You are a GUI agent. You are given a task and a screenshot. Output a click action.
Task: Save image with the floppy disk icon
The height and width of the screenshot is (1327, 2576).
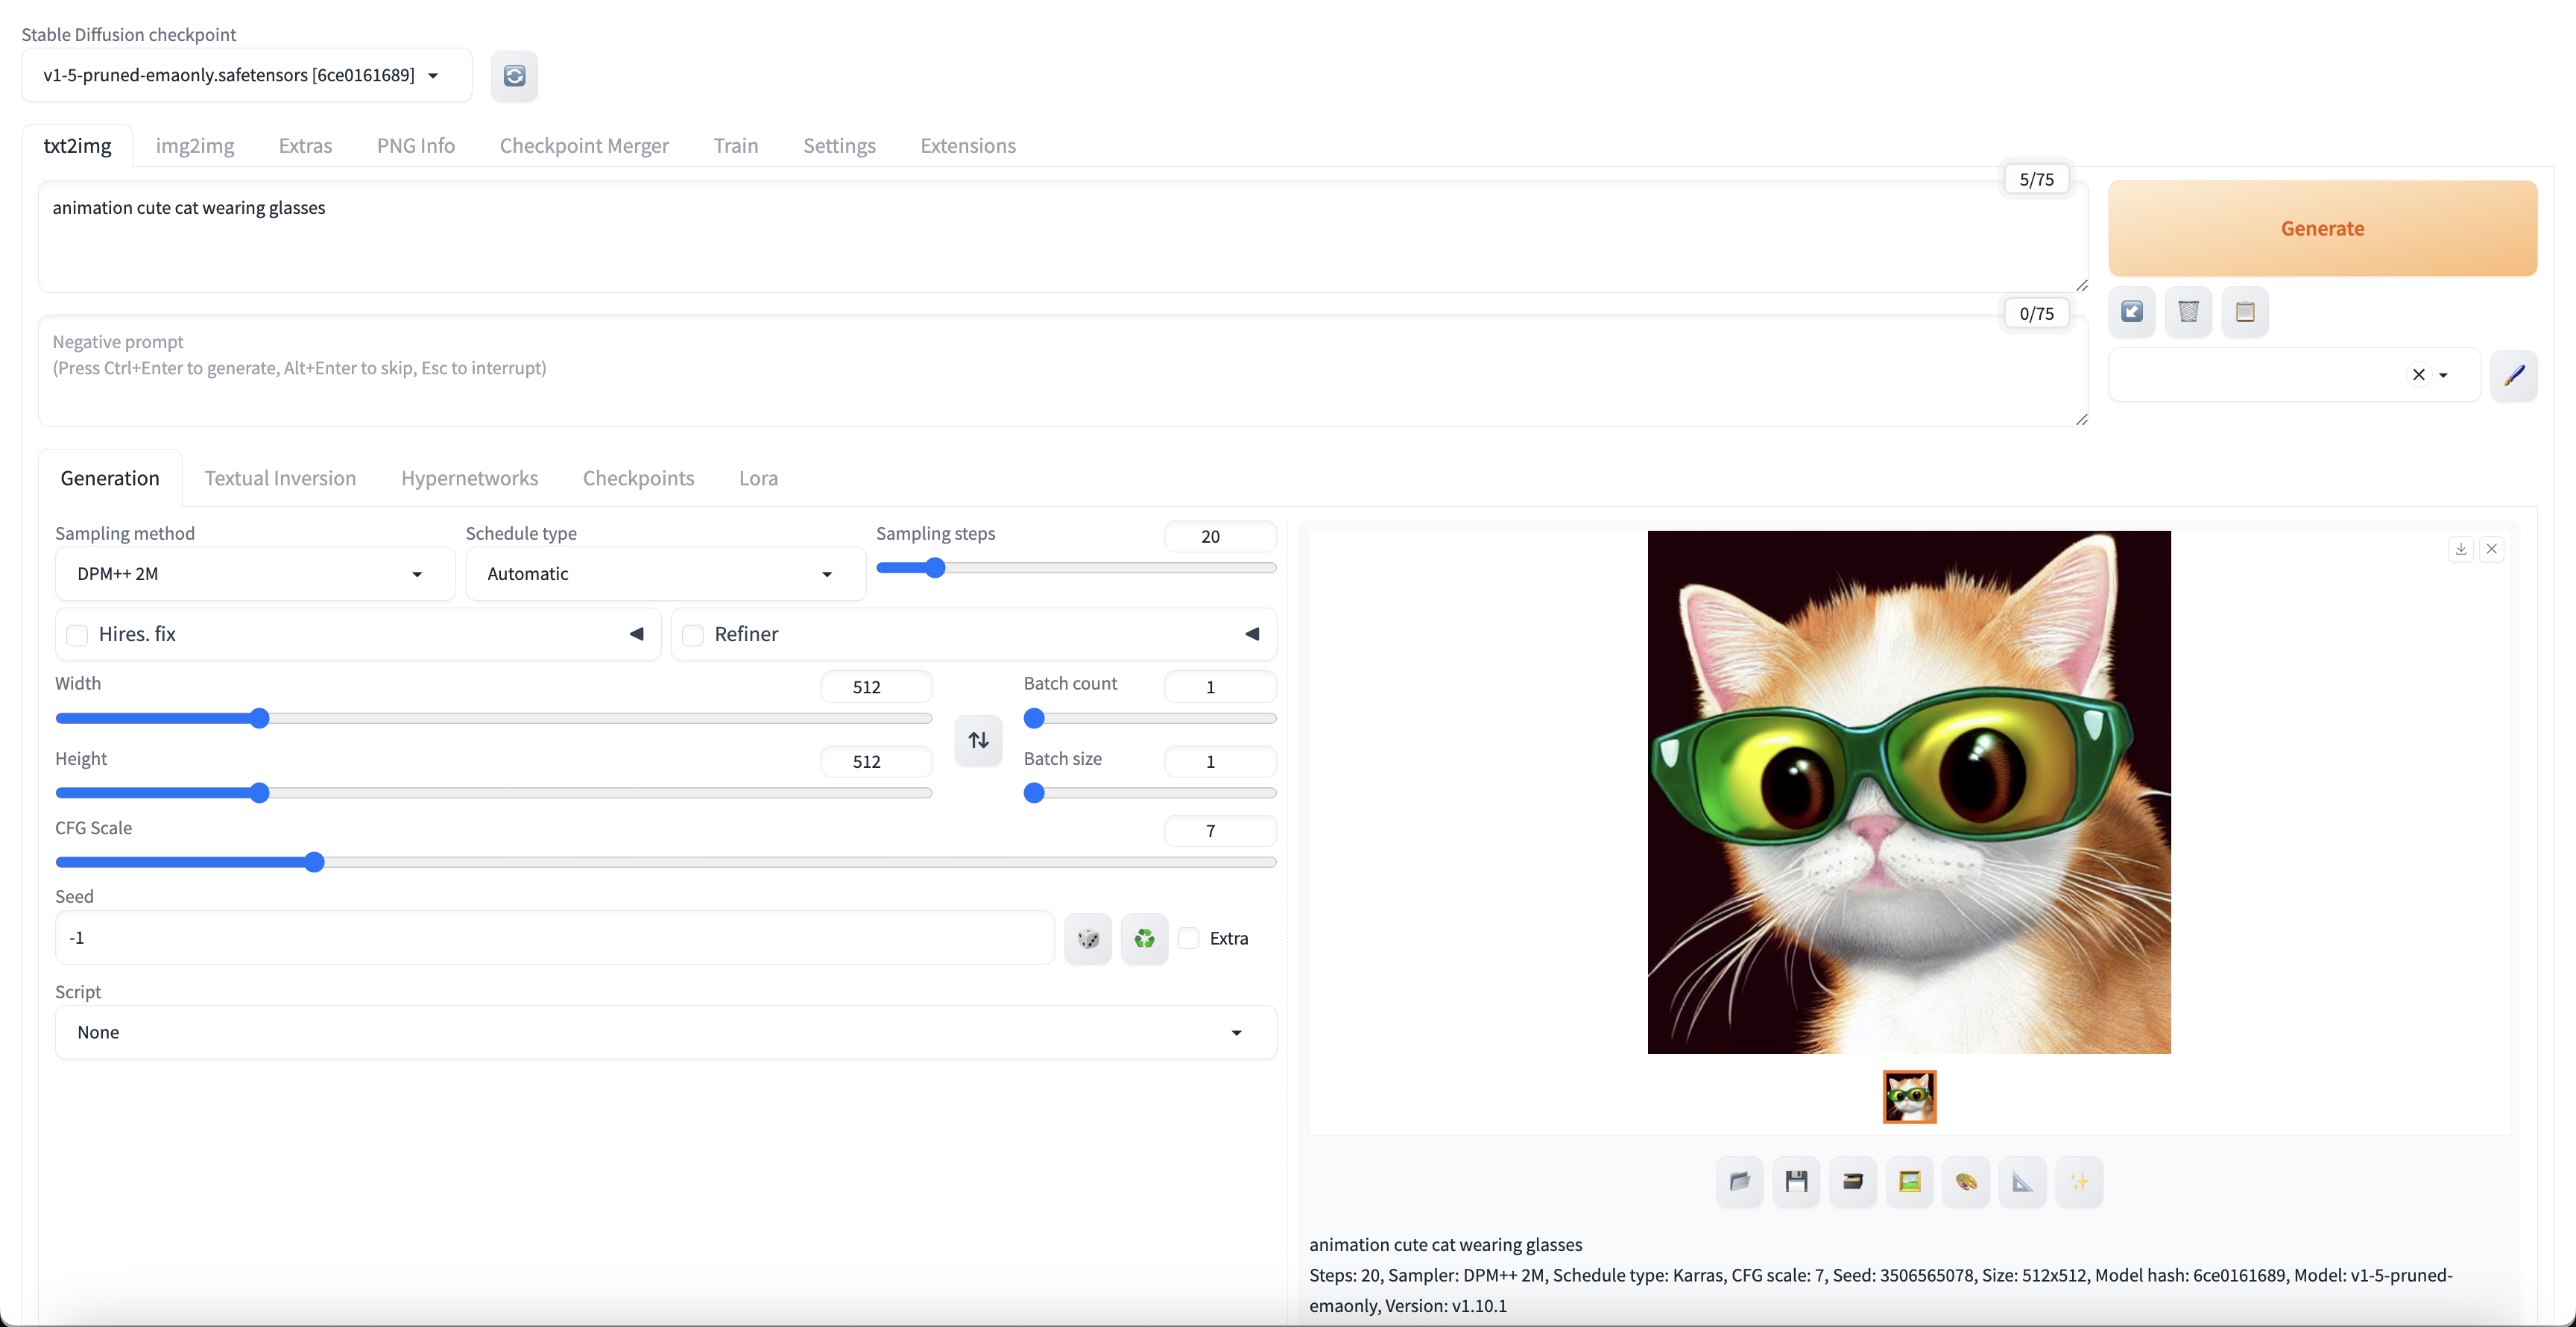(x=1796, y=1182)
